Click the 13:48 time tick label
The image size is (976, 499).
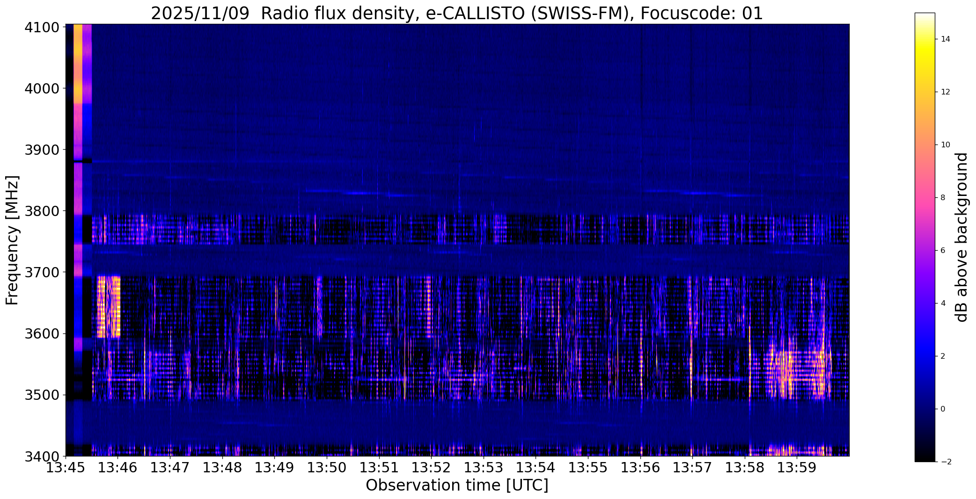coord(223,468)
